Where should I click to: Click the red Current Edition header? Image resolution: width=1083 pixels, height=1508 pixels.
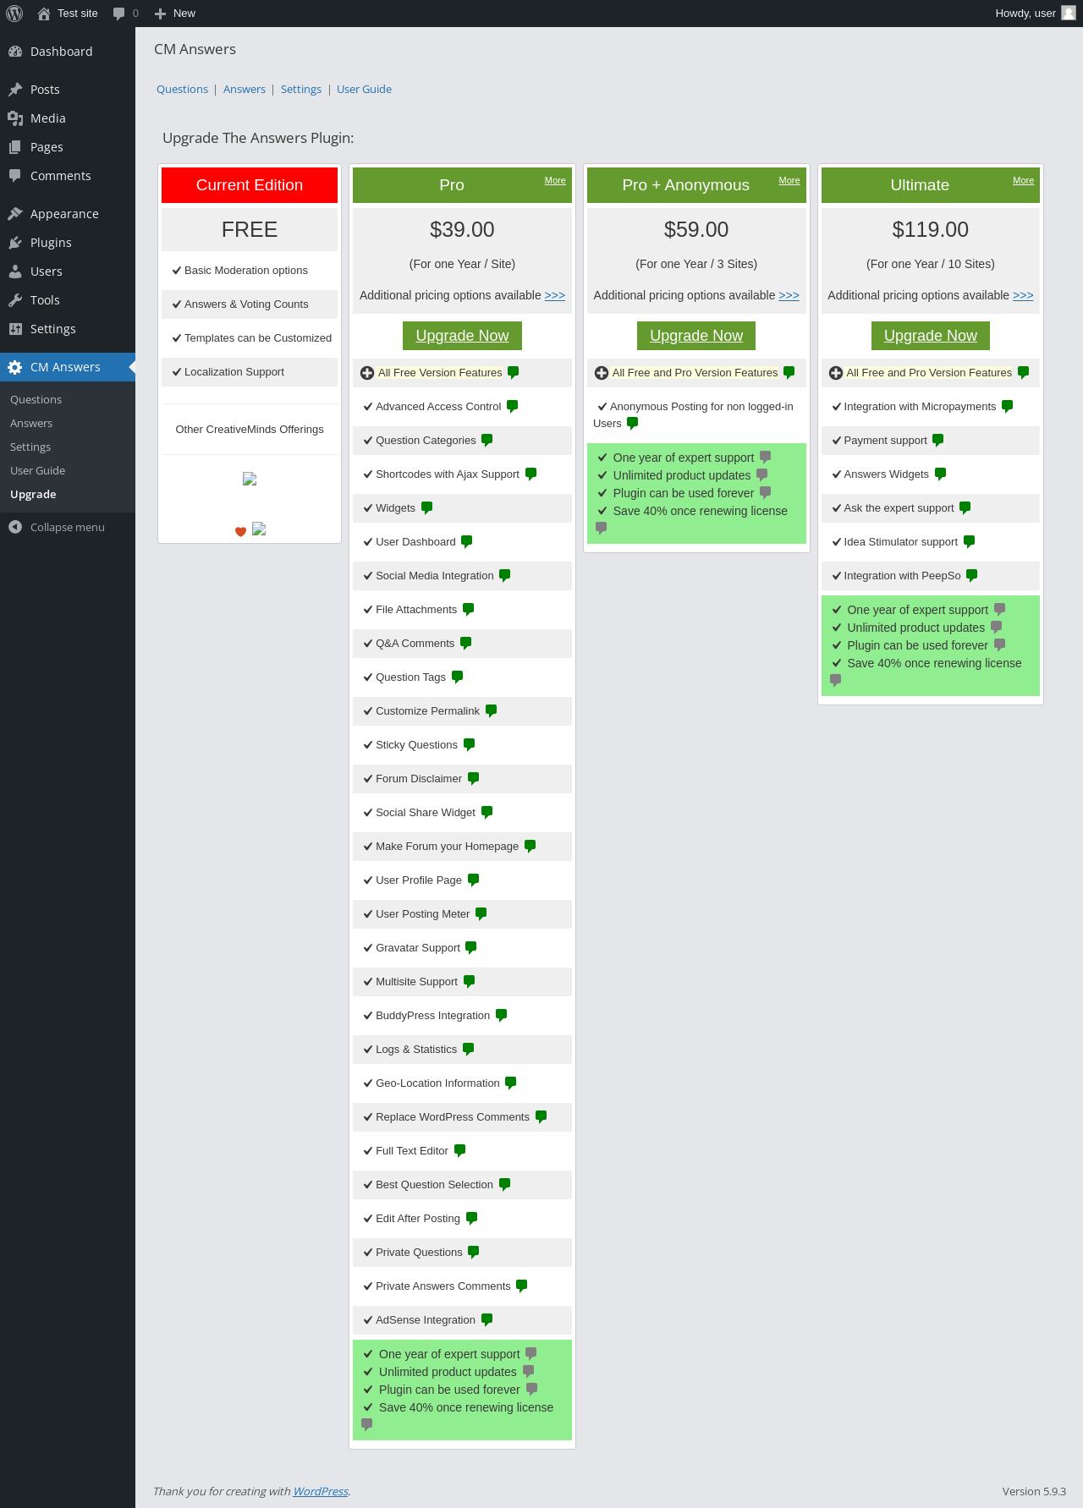tap(250, 185)
